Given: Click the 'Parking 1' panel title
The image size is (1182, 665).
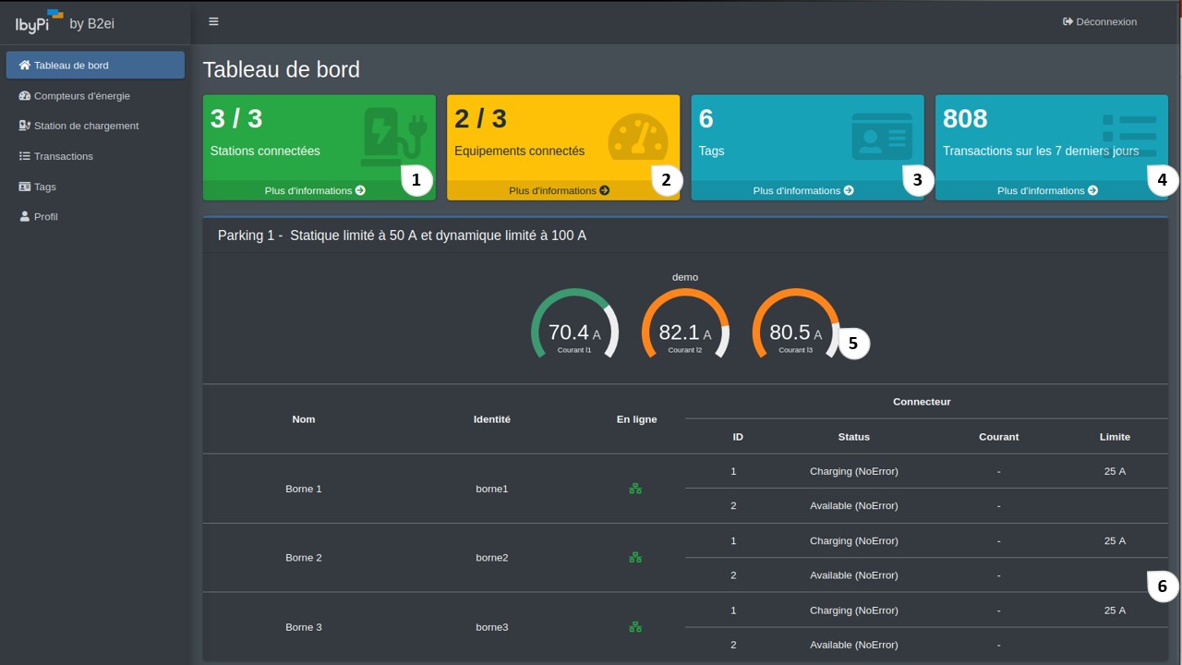Looking at the screenshot, I should tap(402, 236).
